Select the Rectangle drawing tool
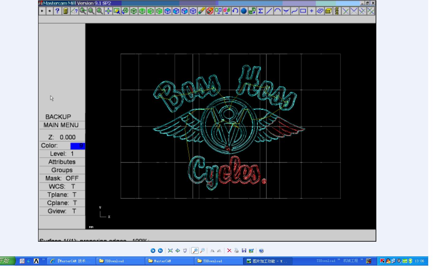Viewport: 442px width, 276px height. [x=303, y=11]
